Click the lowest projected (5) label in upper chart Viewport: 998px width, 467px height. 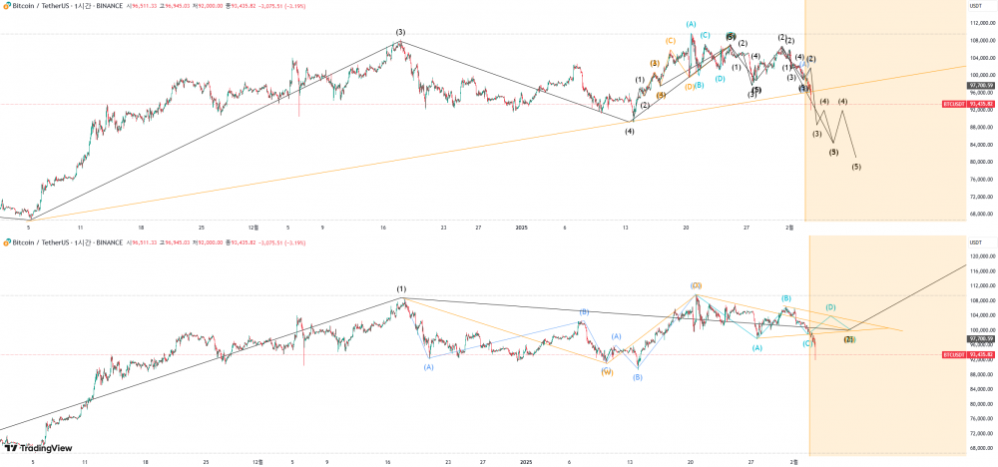[856, 167]
